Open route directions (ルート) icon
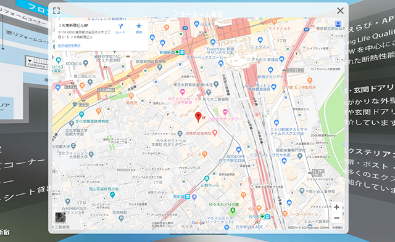This screenshot has height=242, width=395. click(x=120, y=29)
